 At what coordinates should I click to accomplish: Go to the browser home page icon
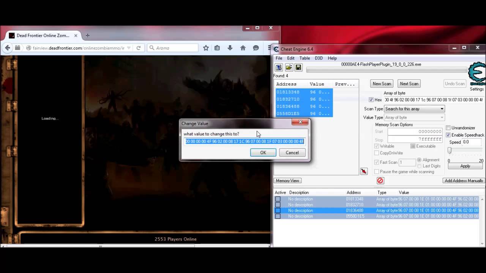(243, 48)
